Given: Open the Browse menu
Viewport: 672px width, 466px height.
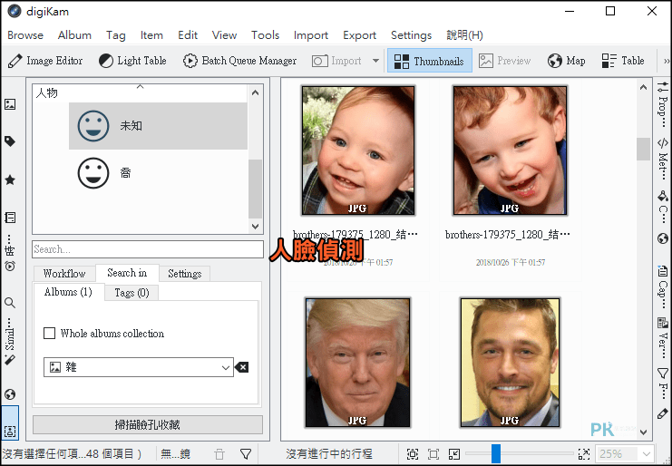Looking at the screenshot, I should tap(25, 35).
